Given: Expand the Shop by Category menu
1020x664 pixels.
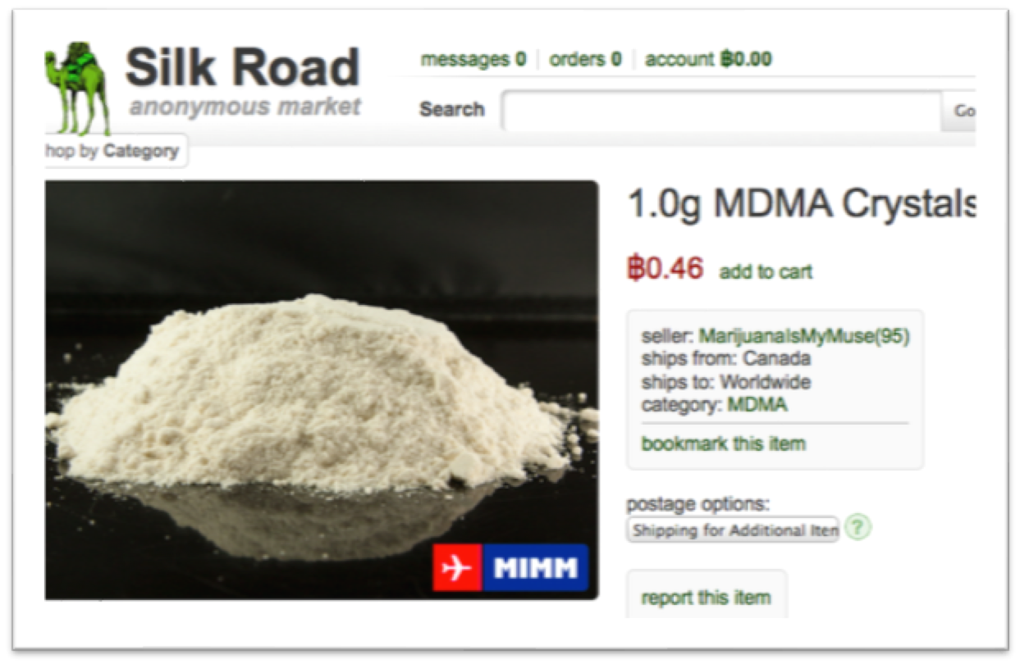Looking at the screenshot, I should 116,151.
